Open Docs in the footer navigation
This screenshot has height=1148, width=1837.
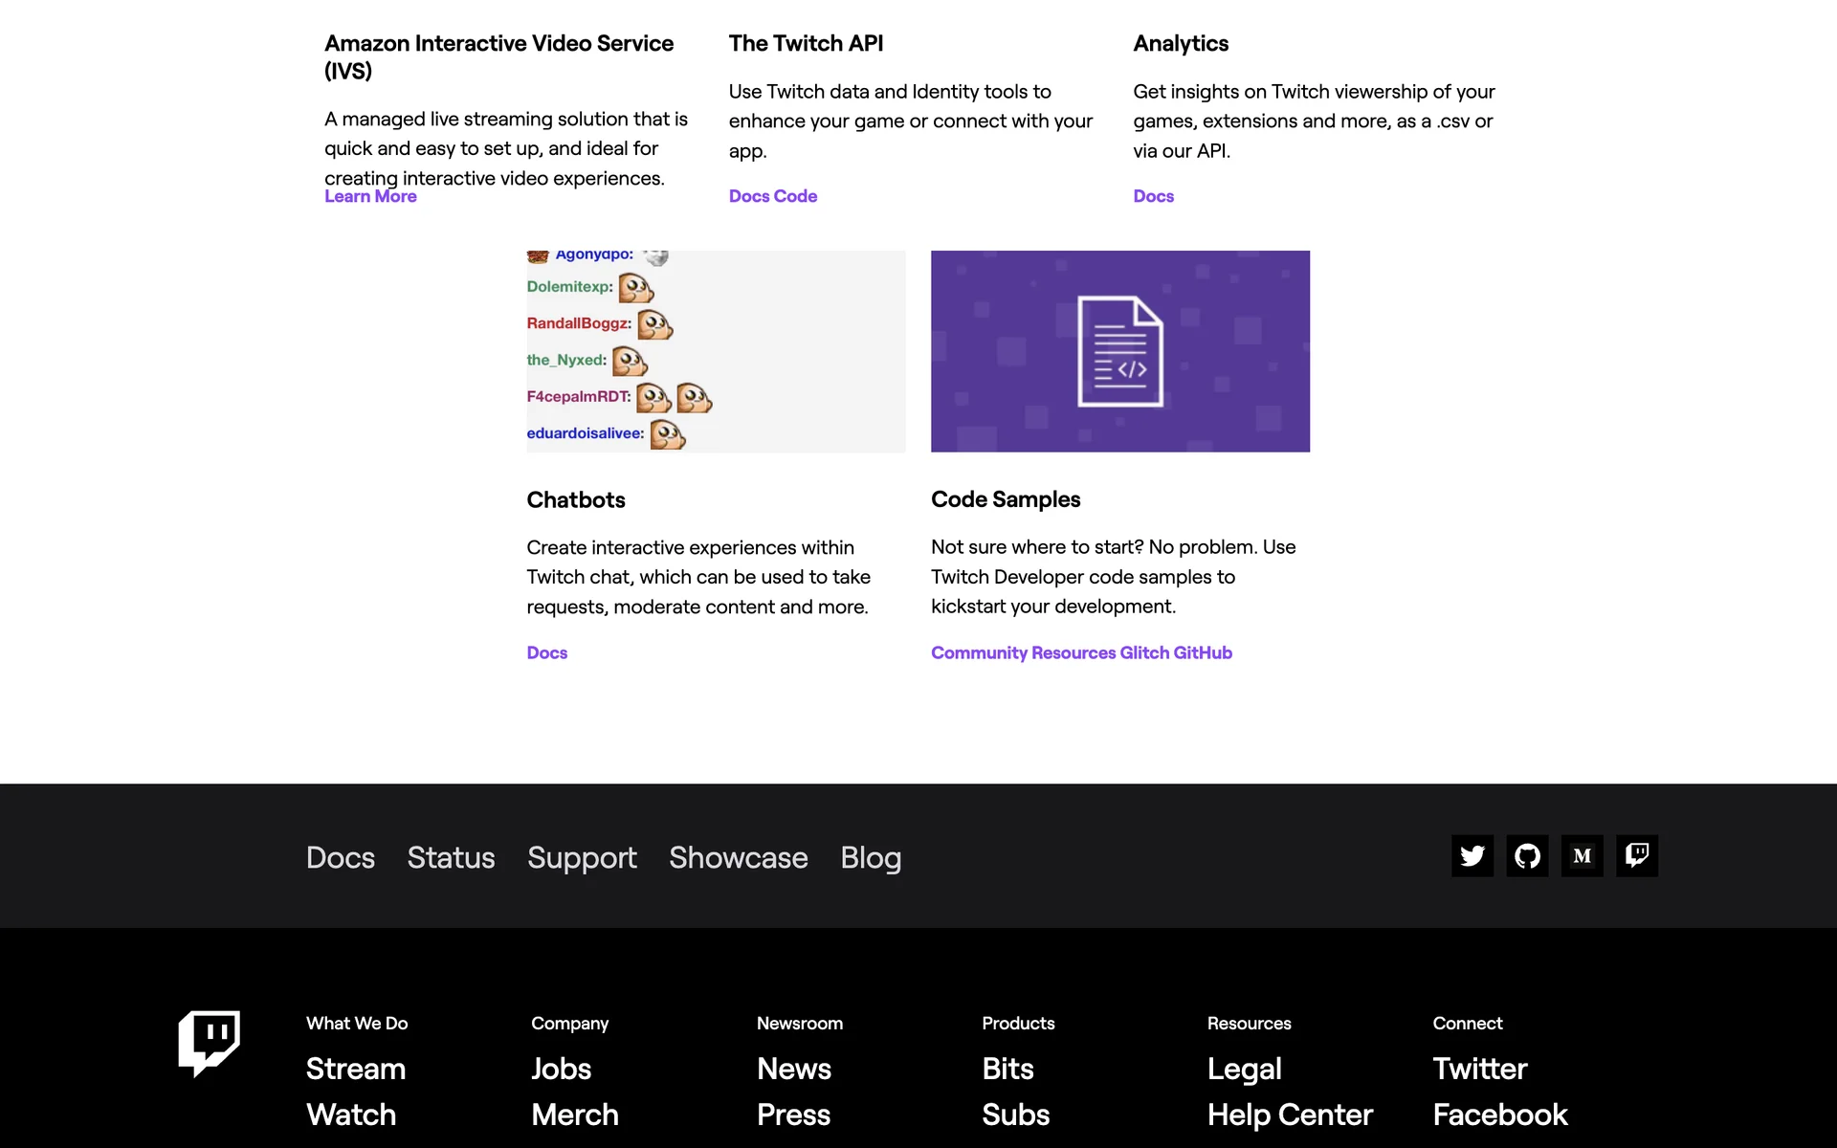[340, 857]
